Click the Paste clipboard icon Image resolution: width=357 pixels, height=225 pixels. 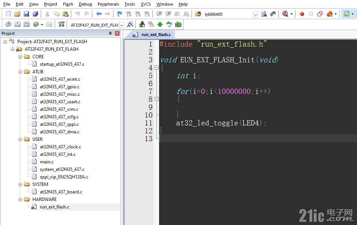click(x=66, y=14)
